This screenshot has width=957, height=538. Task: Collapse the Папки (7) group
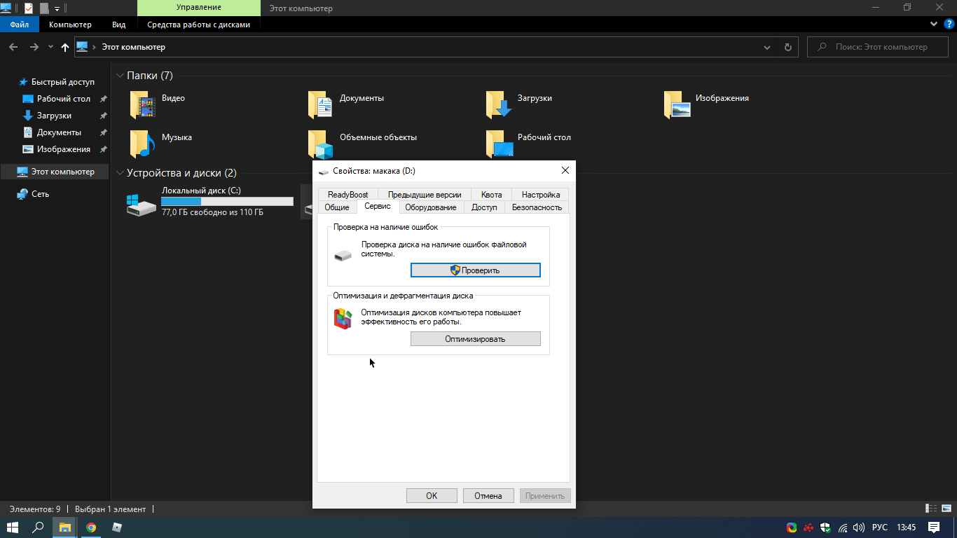[120, 76]
